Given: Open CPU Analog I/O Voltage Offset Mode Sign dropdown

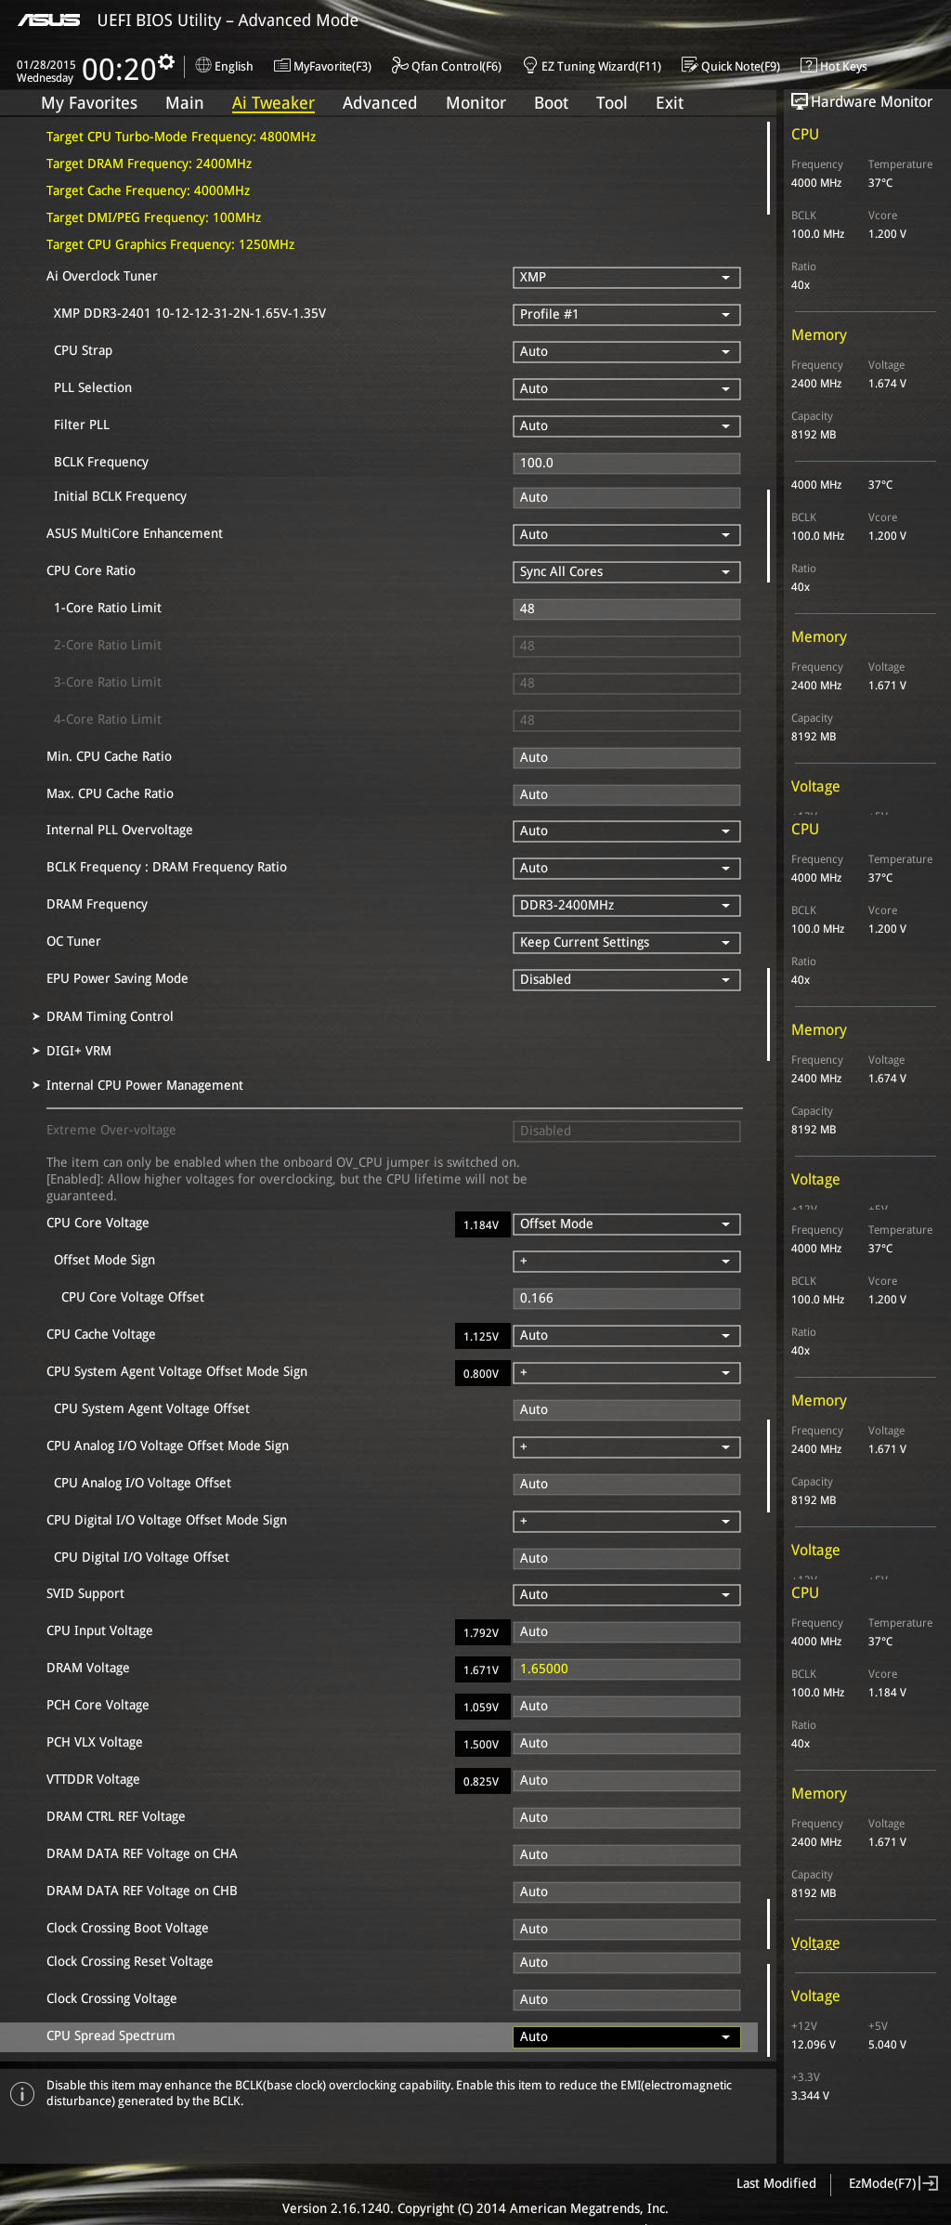Looking at the screenshot, I should 627,1447.
